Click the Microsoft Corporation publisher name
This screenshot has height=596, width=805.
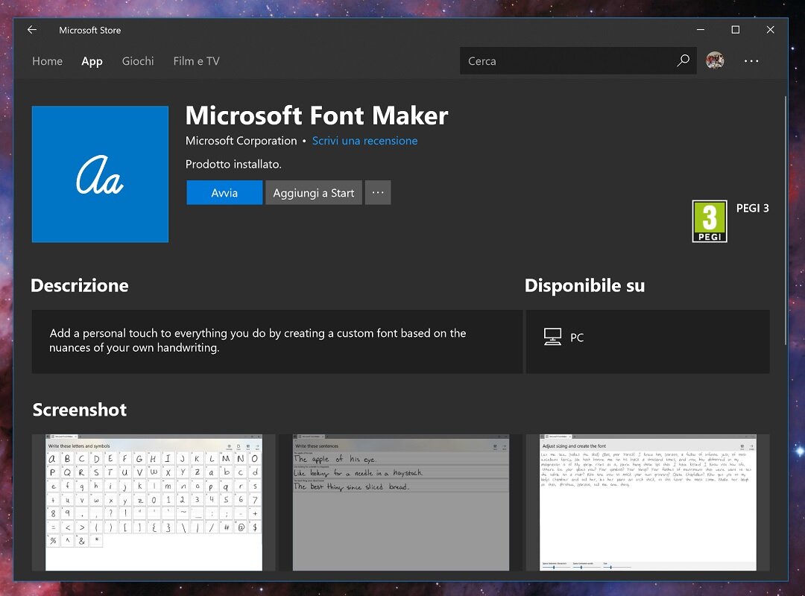coord(241,141)
